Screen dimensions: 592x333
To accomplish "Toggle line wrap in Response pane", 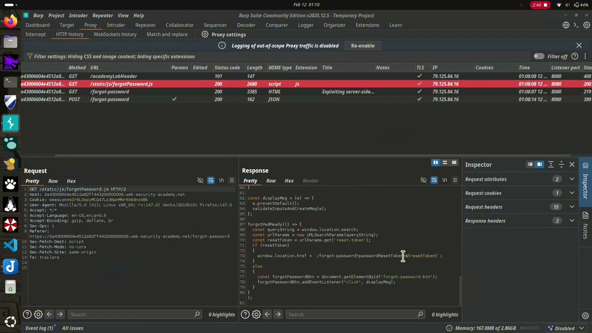I will tap(434, 180).
